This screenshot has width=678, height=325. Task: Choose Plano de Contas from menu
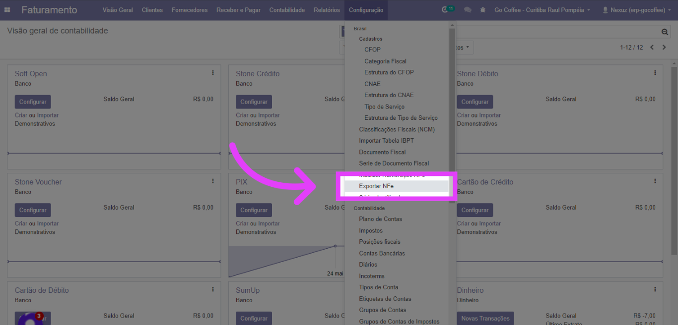380,219
